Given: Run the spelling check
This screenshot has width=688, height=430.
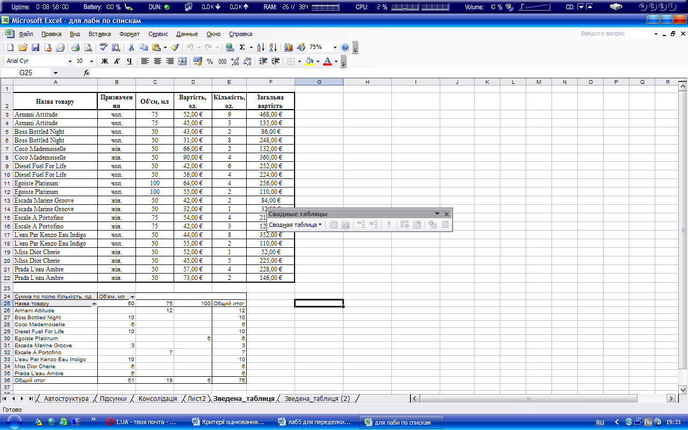Looking at the screenshot, I should 103,47.
